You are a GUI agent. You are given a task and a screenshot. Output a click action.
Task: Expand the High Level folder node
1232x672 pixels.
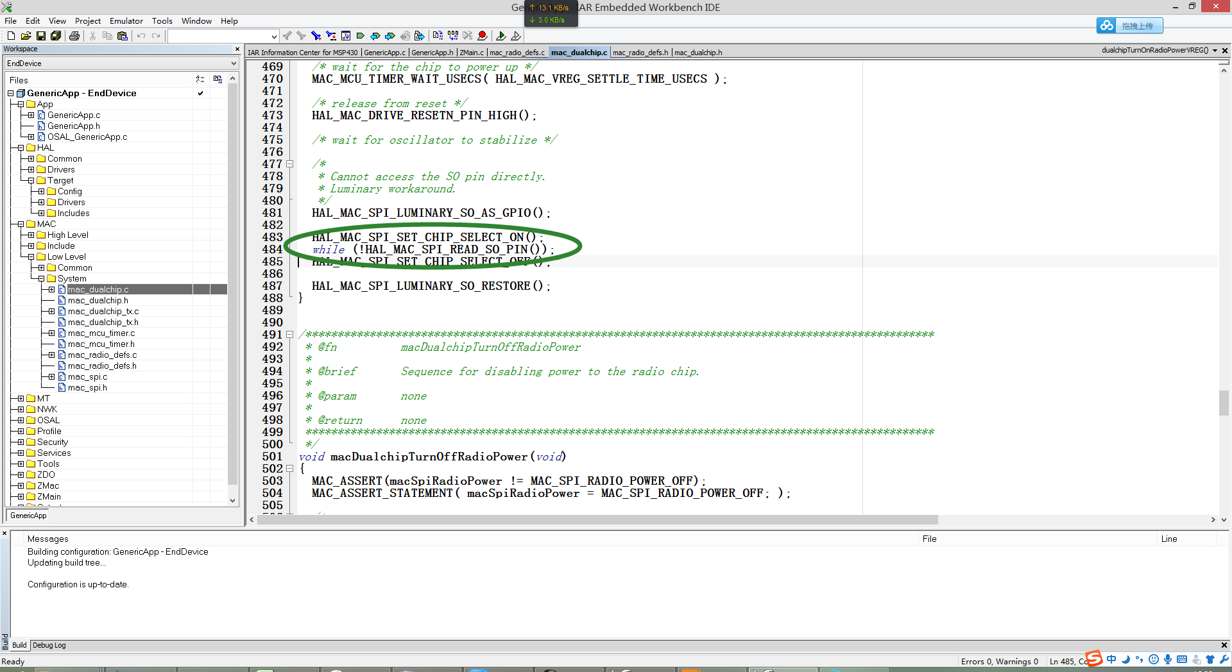[31, 235]
